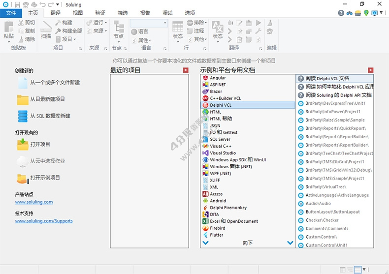Screen dimensions: 389x274
Task: Open the language combo box in 语言 group
Action: coord(165,23)
